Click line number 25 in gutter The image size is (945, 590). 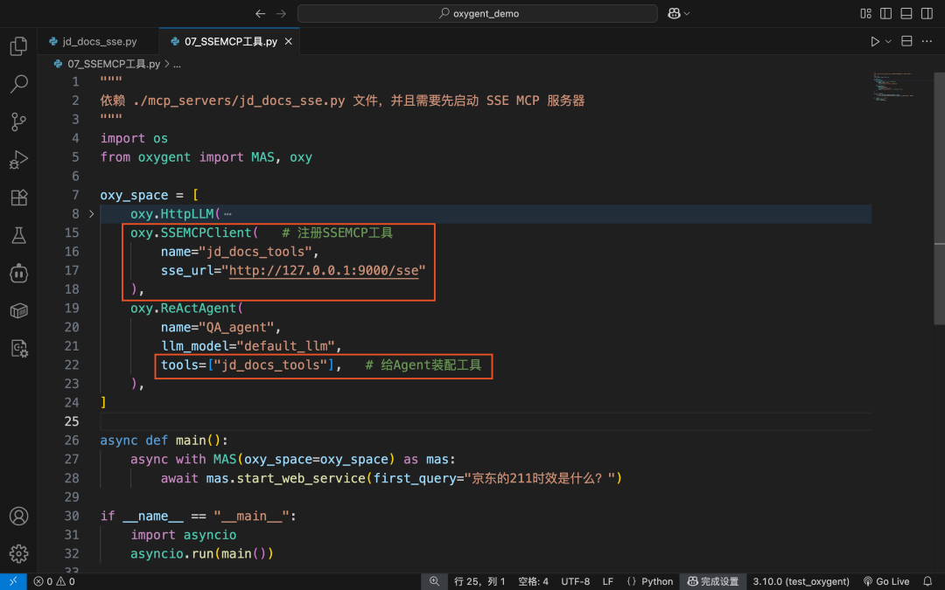click(x=72, y=421)
